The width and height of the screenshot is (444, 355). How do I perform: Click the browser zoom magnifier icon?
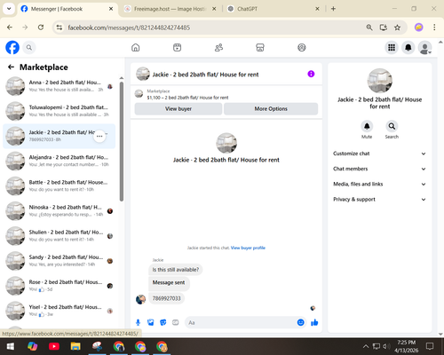(369, 28)
